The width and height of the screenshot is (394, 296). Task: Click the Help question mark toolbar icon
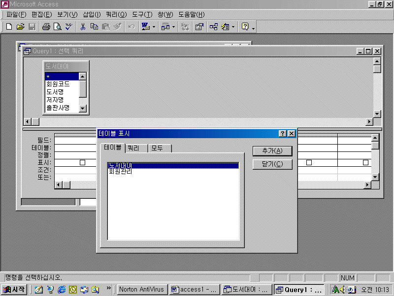(x=245, y=27)
